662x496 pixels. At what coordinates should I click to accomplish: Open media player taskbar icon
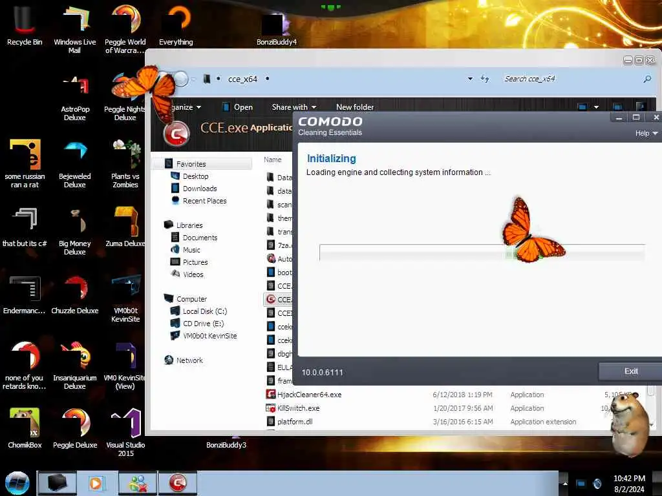click(x=97, y=483)
